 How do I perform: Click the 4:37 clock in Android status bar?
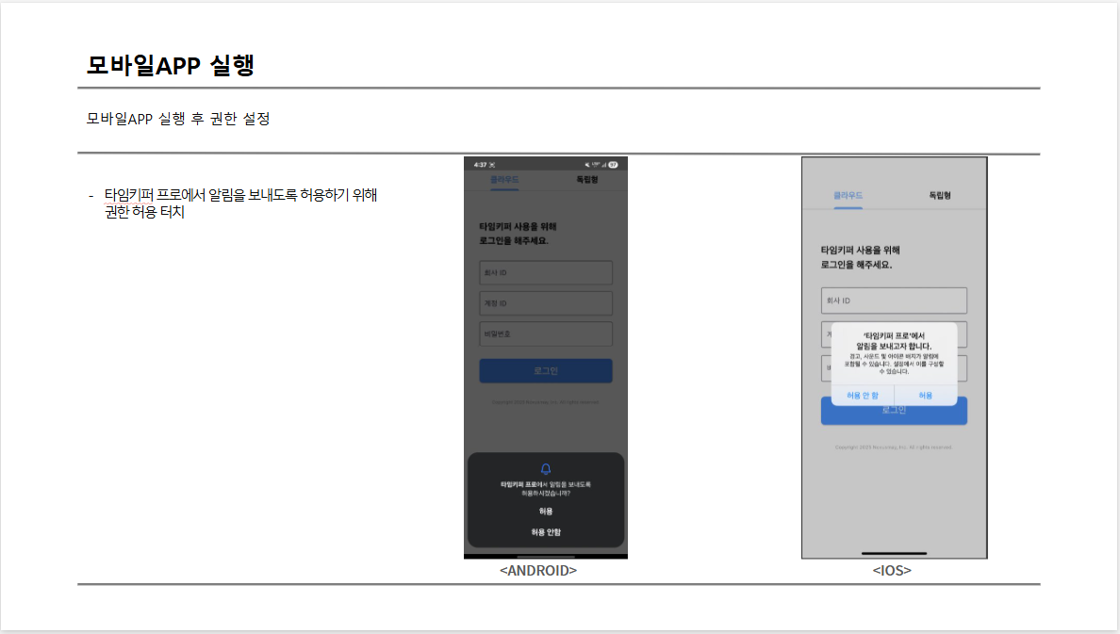click(x=480, y=165)
